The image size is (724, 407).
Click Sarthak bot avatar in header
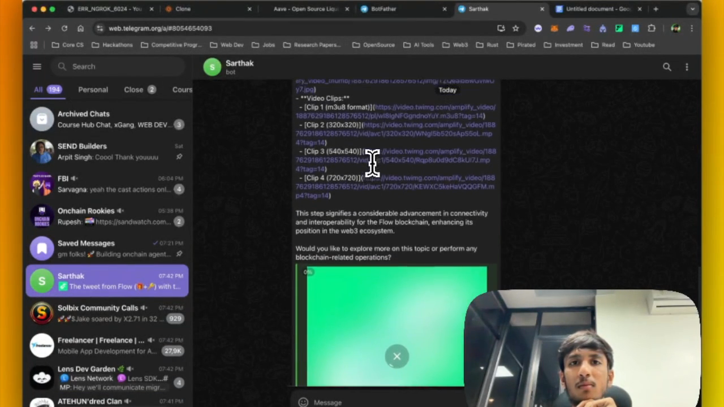coord(212,67)
